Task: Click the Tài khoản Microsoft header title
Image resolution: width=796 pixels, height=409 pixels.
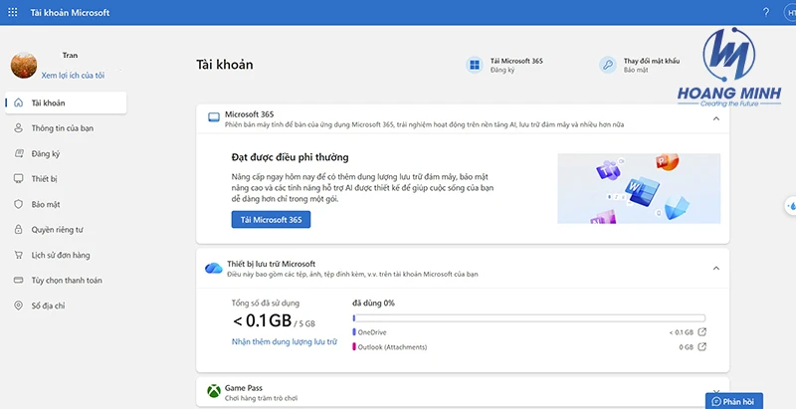Action: pos(70,13)
